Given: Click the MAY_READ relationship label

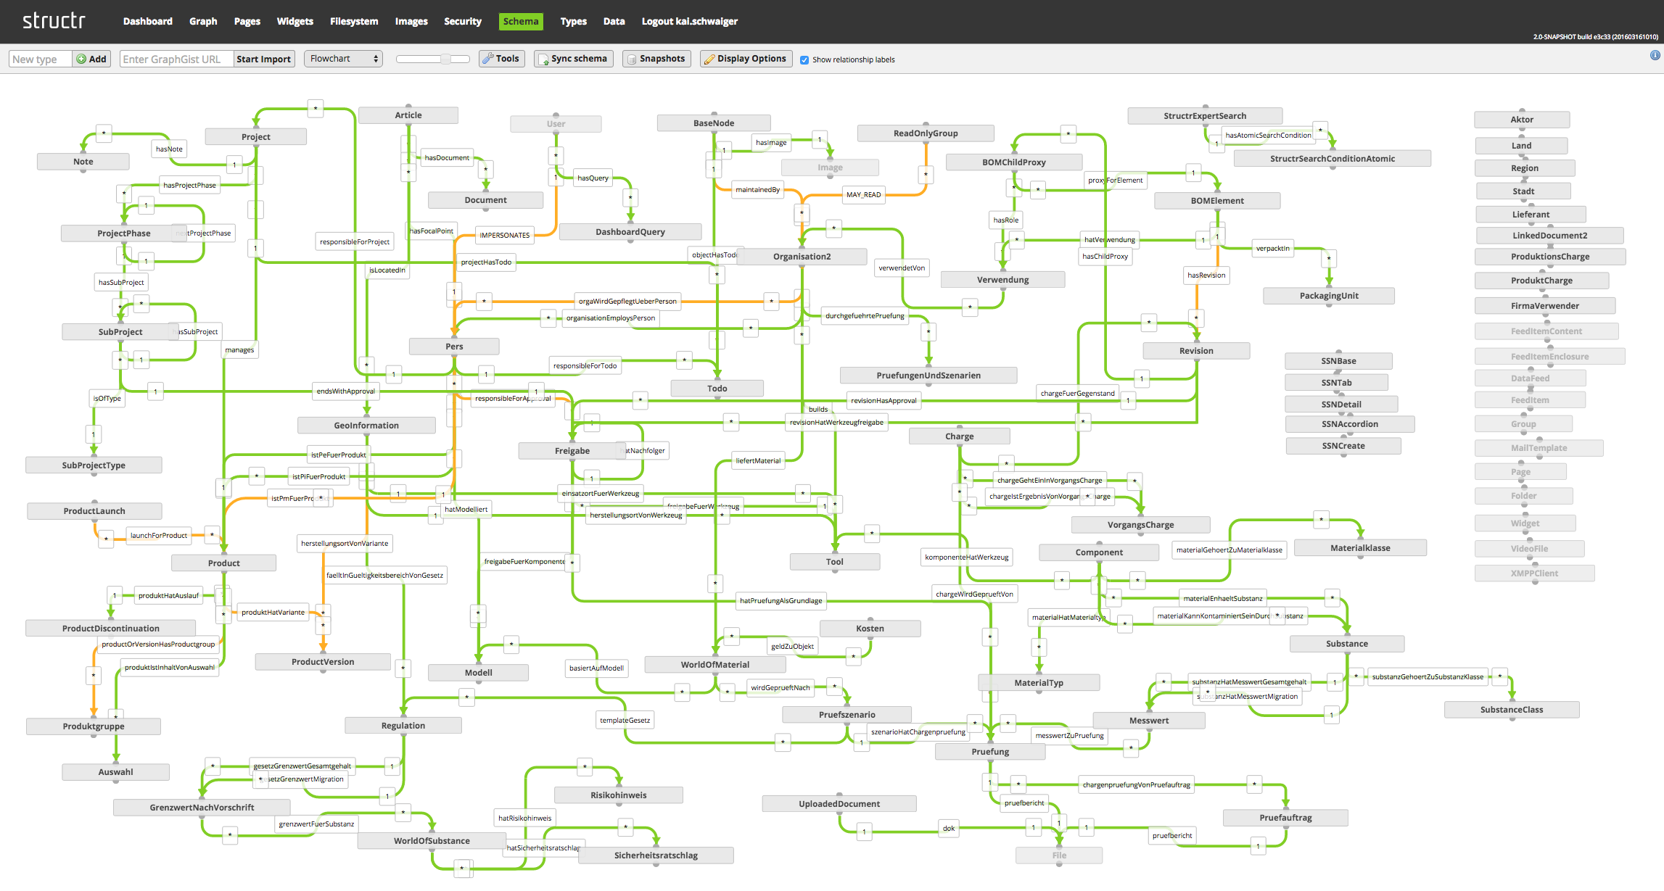Looking at the screenshot, I should coord(863,194).
